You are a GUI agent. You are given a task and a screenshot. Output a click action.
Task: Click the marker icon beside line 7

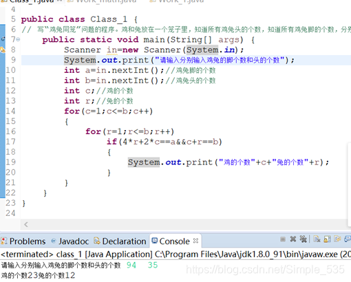(x=3, y=39)
